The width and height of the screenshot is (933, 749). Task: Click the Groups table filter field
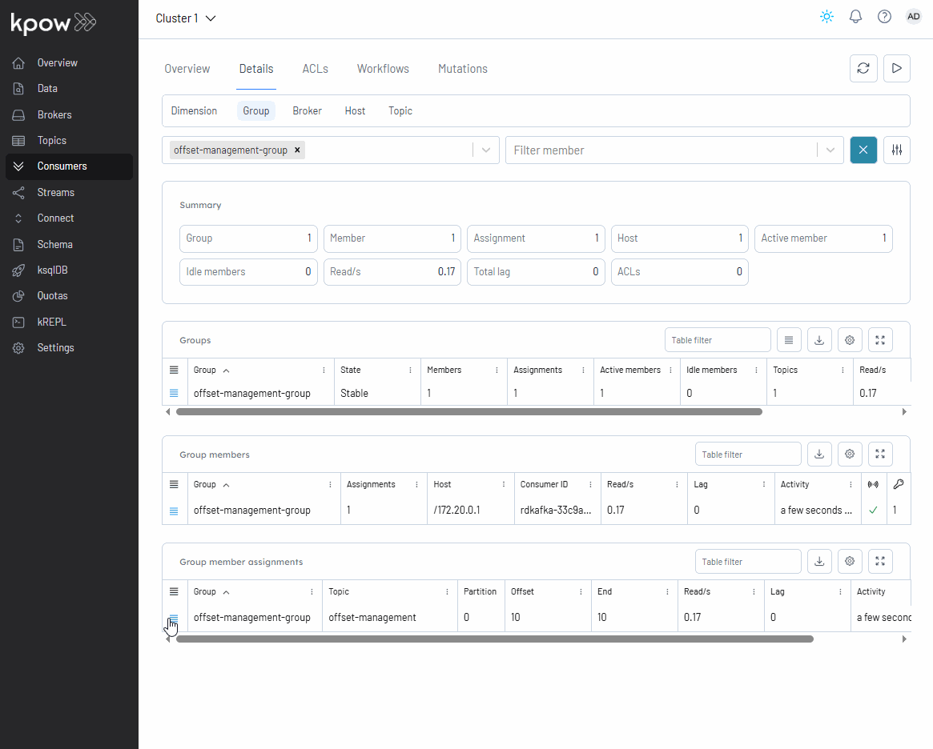click(x=718, y=340)
